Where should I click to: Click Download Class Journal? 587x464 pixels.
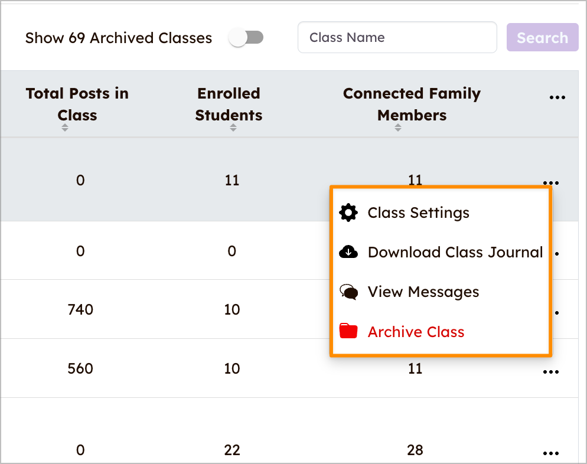coord(455,252)
